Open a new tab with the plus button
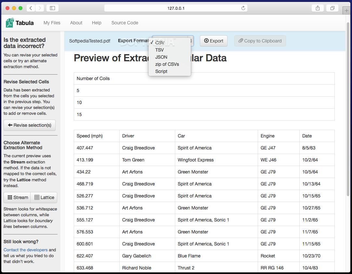 tap(346, 10)
